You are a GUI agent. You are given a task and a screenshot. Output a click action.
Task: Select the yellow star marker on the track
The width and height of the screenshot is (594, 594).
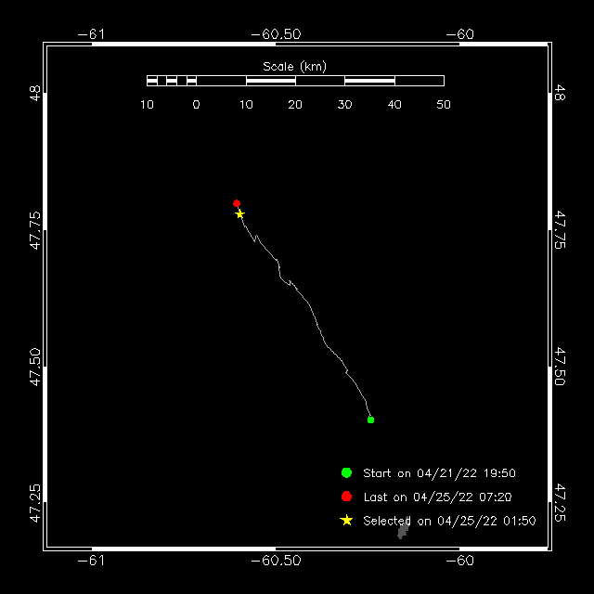click(x=240, y=214)
